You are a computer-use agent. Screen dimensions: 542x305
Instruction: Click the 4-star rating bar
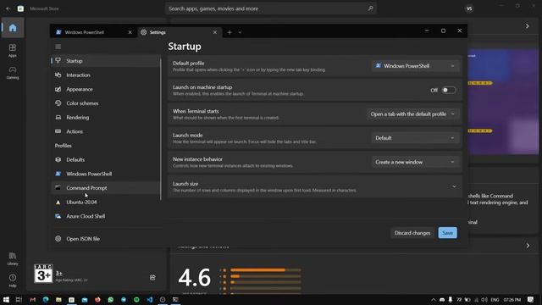(x=265, y=276)
